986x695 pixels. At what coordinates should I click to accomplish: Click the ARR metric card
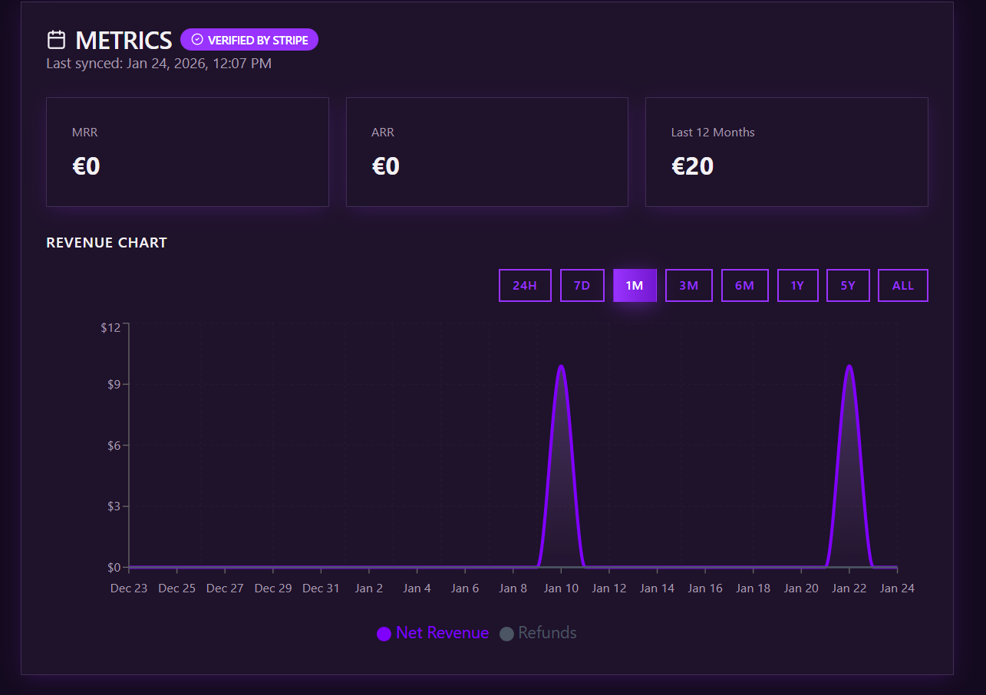[487, 151]
